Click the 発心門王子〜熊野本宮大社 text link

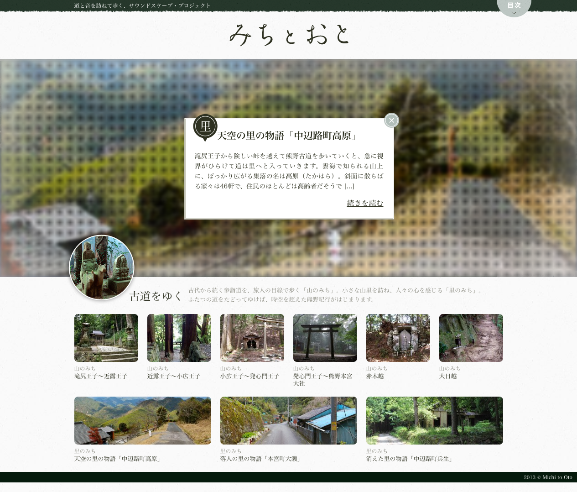click(323, 380)
